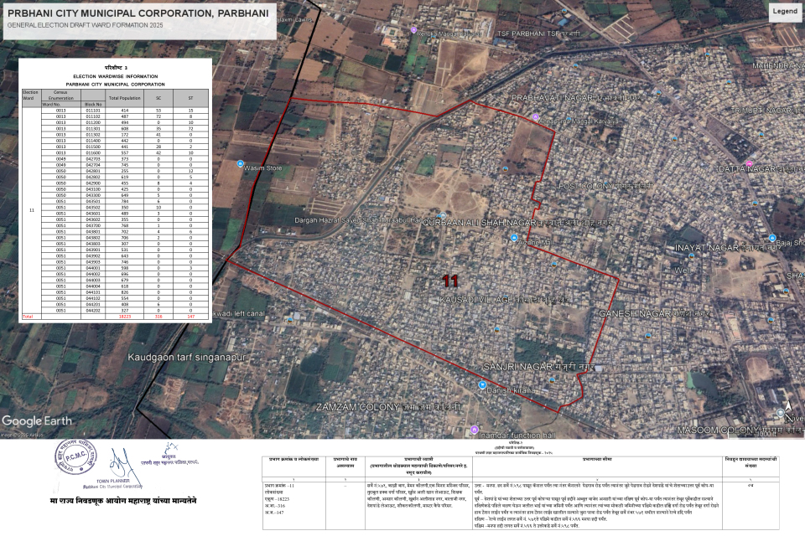Click the Total Population column header

(x=124, y=97)
